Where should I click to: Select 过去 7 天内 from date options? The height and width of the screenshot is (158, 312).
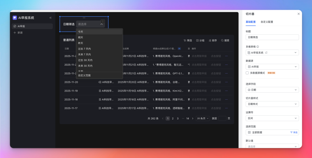84,49
